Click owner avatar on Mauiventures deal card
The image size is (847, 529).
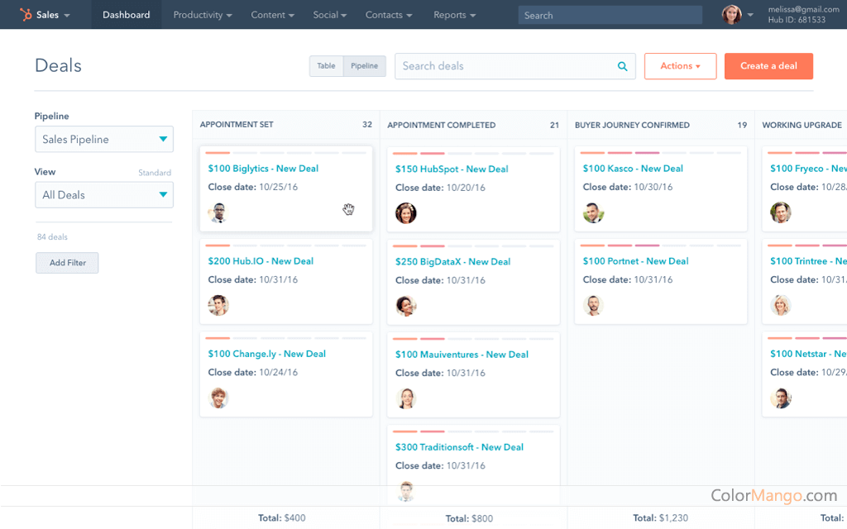click(x=405, y=399)
